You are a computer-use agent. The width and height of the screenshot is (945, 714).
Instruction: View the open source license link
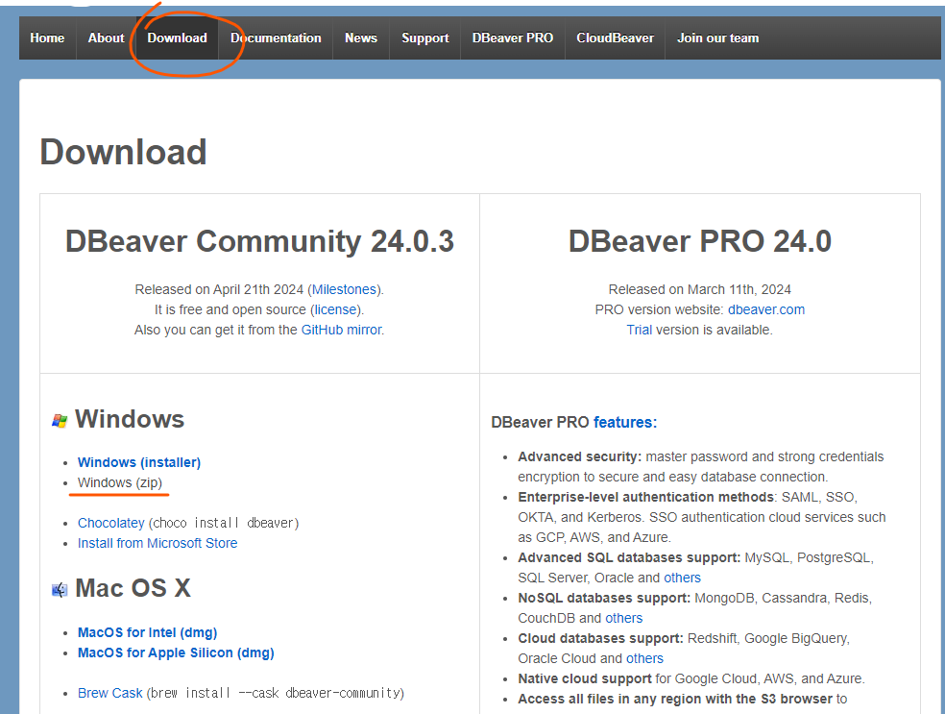(336, 309)
